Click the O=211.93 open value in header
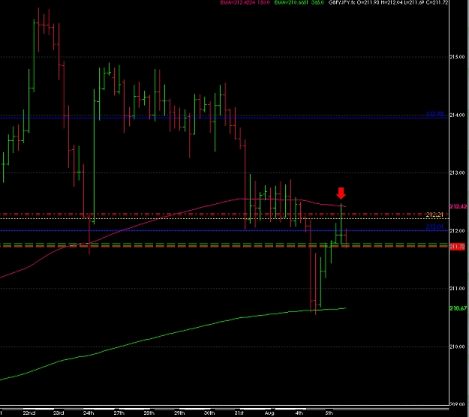The height and width of the screenshot is (417, 469). [x=368, y=2]
